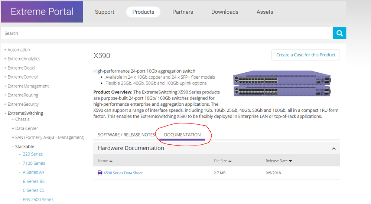Click the Extreme Portal logo

(x=42, y=12)
